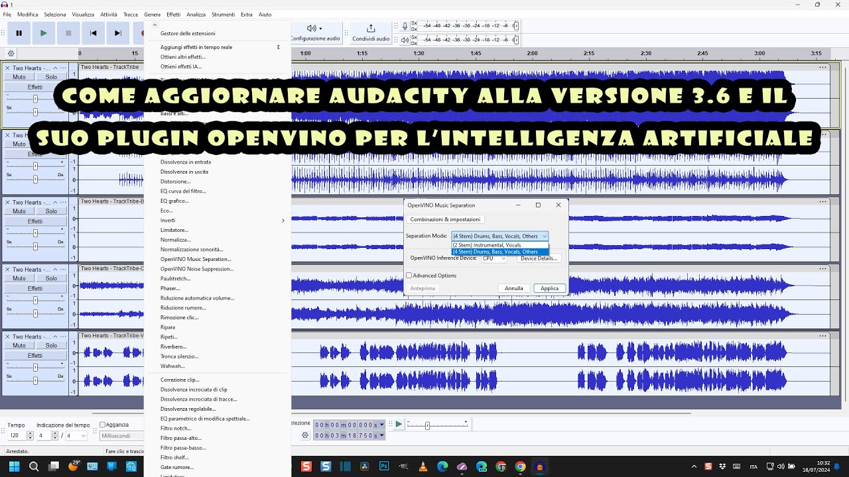Open Task View from taskbar

click(54, 466)
